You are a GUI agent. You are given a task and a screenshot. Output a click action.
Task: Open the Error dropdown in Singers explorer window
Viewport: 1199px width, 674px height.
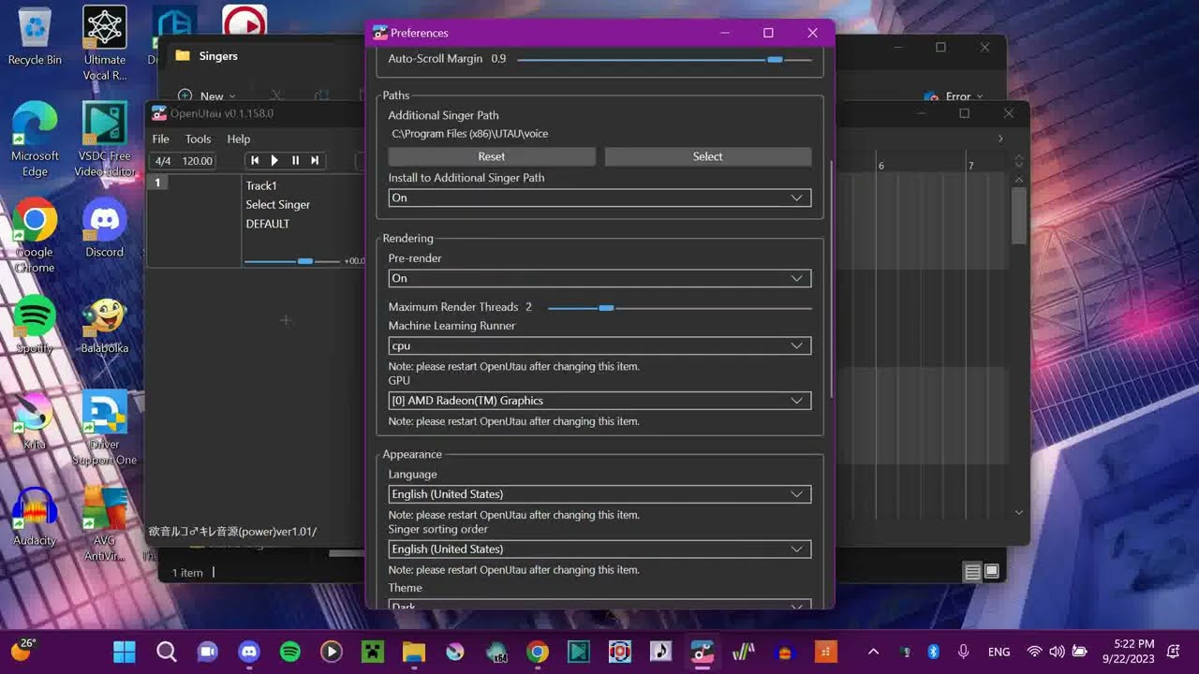pos(954,96)
